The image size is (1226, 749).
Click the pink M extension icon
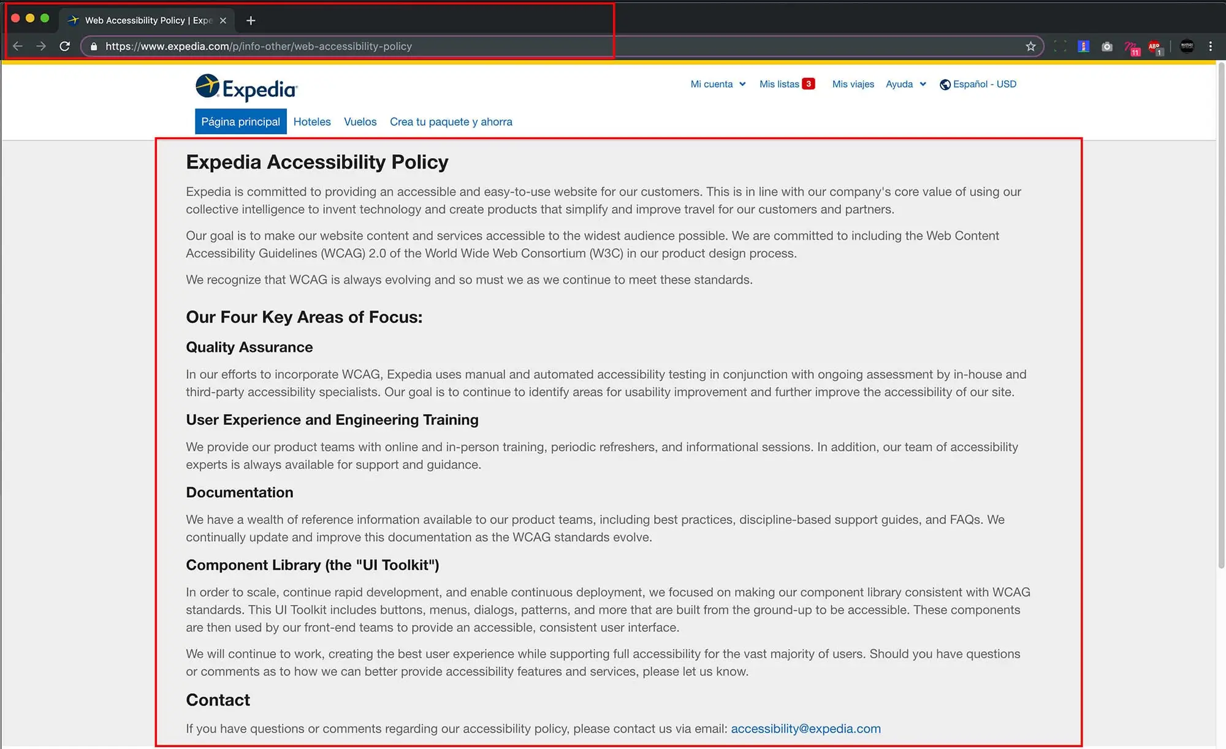pyautogui.click(x=1131, y=47)
